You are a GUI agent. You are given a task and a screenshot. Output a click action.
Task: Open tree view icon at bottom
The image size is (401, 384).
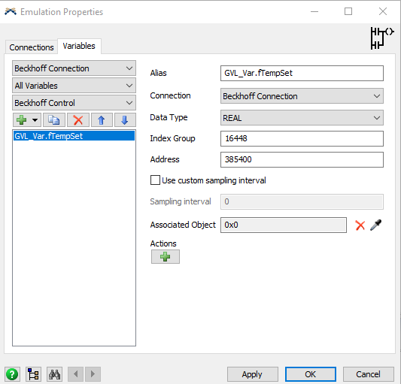click(33, 374)
